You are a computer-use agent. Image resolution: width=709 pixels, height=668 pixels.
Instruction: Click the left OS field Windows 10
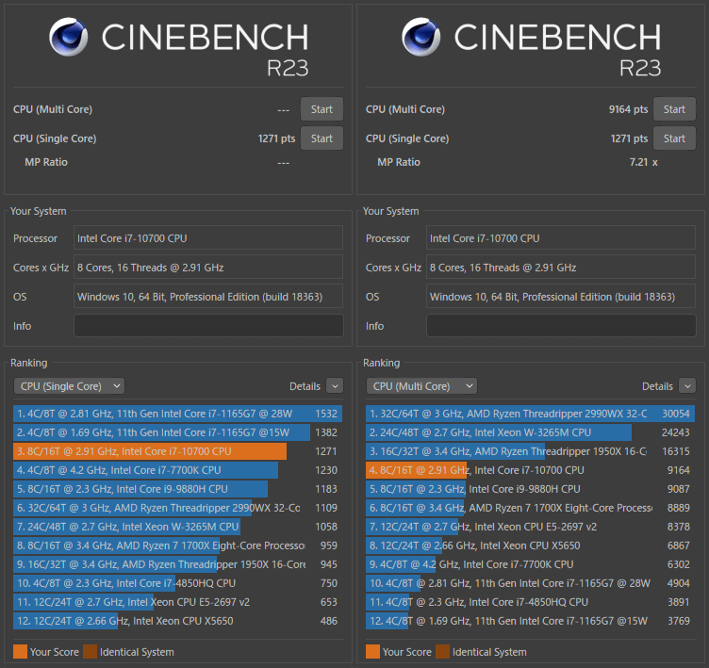(x=208, y=297)
